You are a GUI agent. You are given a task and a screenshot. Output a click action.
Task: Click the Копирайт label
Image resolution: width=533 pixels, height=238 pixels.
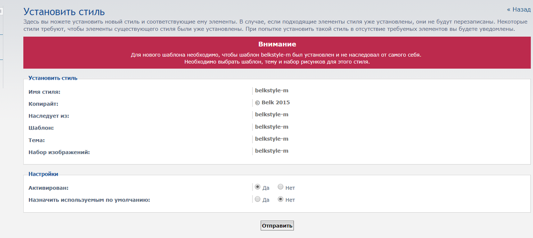[43, 104]
